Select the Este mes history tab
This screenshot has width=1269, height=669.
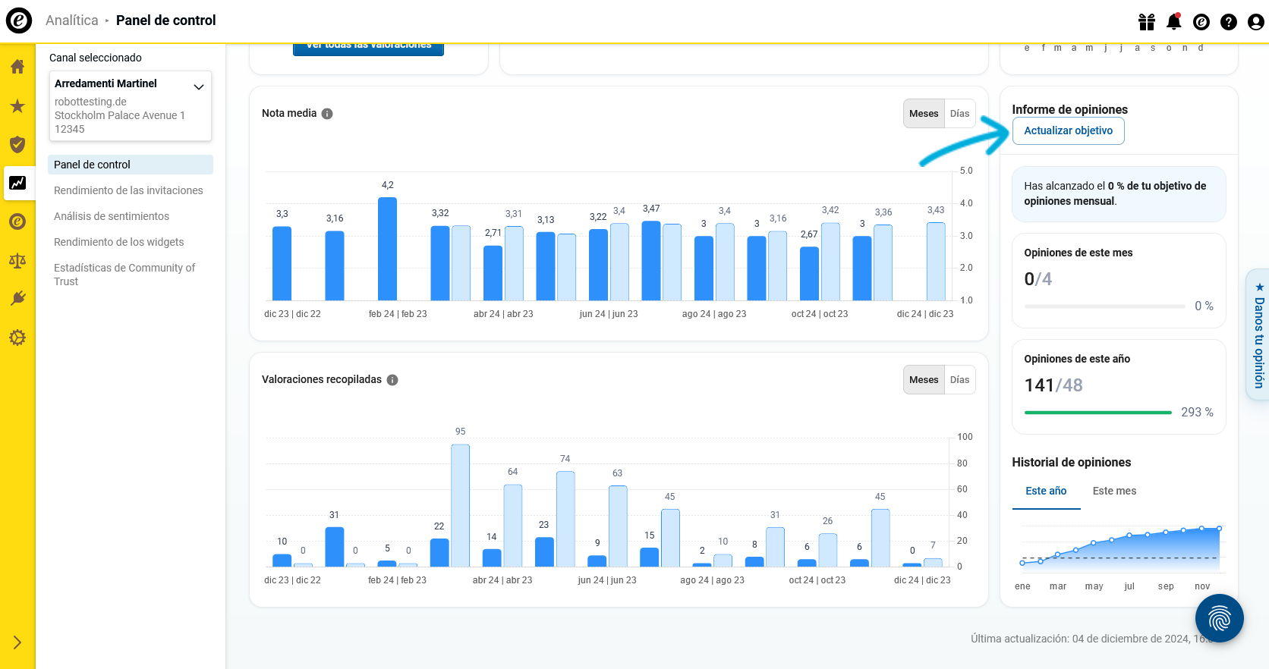(x=1115, y=492)
